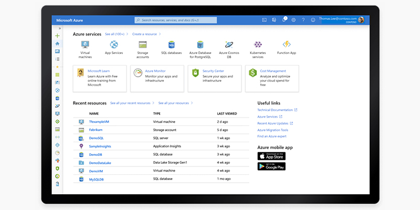Viewport: 420px width, 210px height.
Task: Click the Security Center shield icon
Action: [x=195, y=72]
